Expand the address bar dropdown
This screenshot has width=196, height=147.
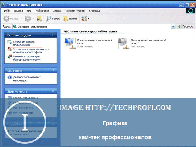coord(173,26)
